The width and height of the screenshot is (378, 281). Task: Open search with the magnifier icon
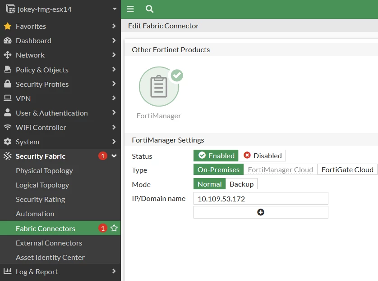click(149, 9)
